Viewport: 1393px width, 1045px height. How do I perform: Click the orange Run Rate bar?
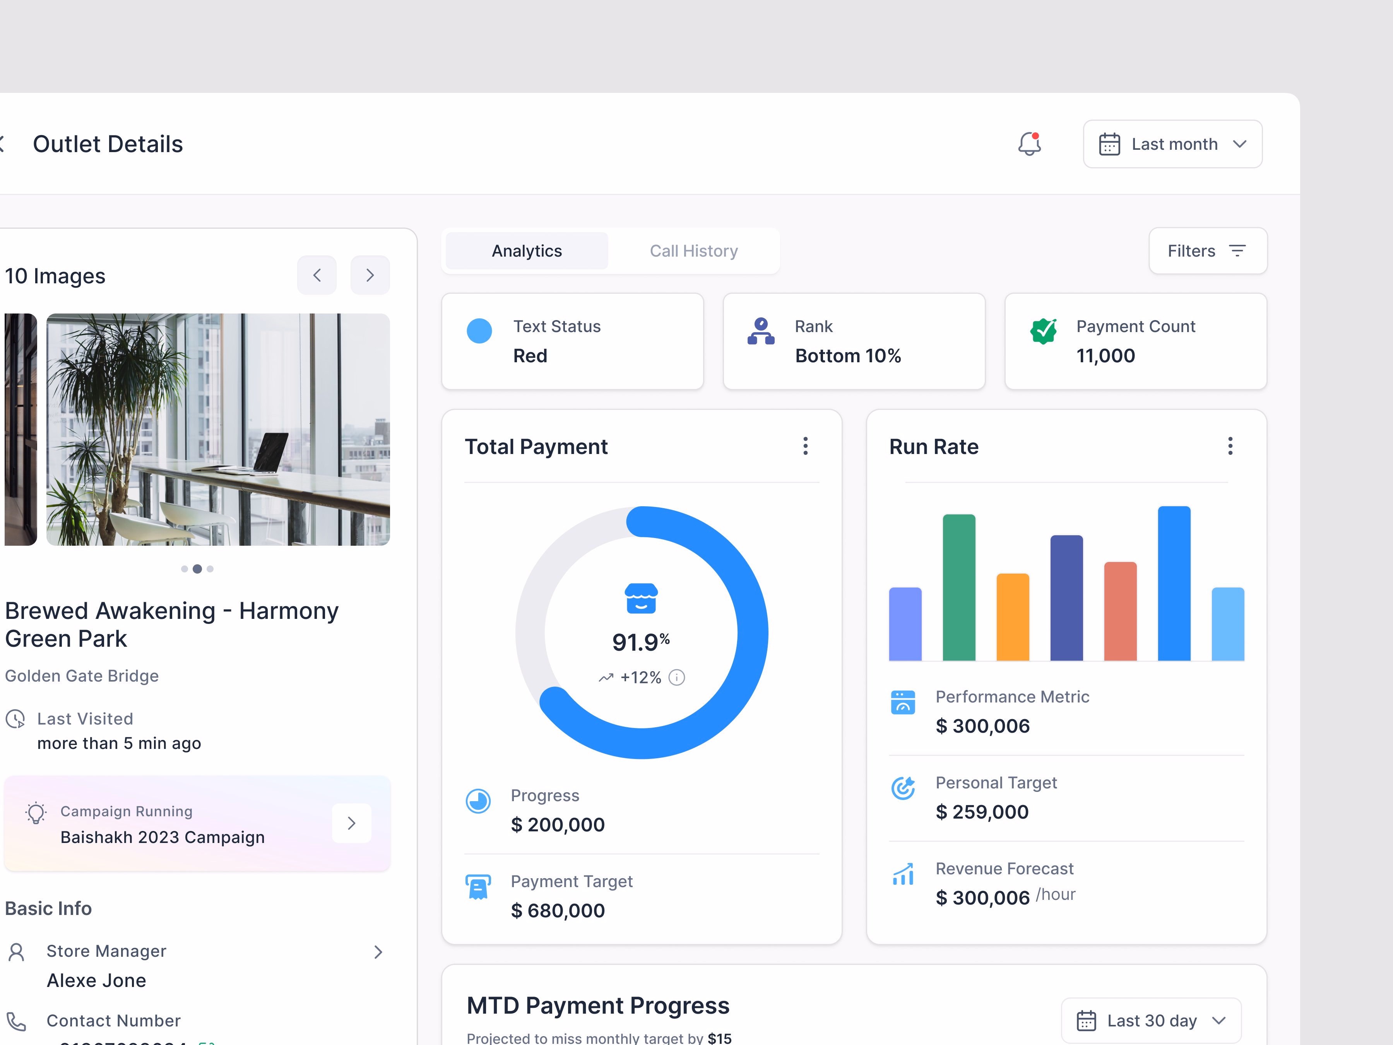click(1013, 617)
